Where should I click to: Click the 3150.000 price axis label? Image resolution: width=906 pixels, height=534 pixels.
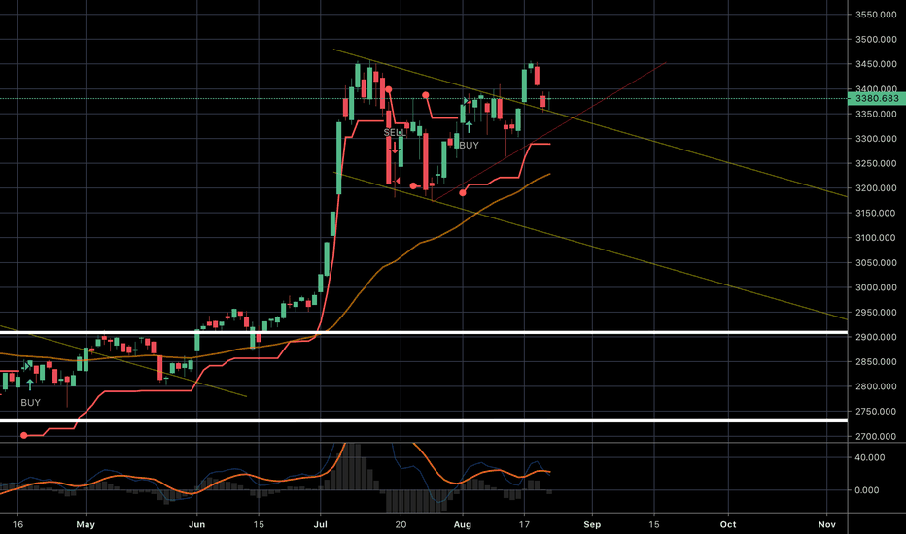coord(876,213)
